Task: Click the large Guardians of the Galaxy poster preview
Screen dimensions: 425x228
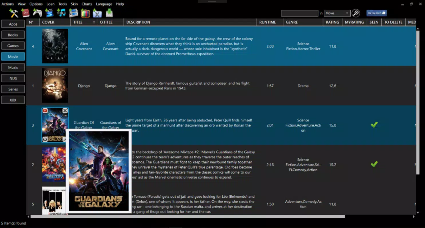Action: (99, 171)
